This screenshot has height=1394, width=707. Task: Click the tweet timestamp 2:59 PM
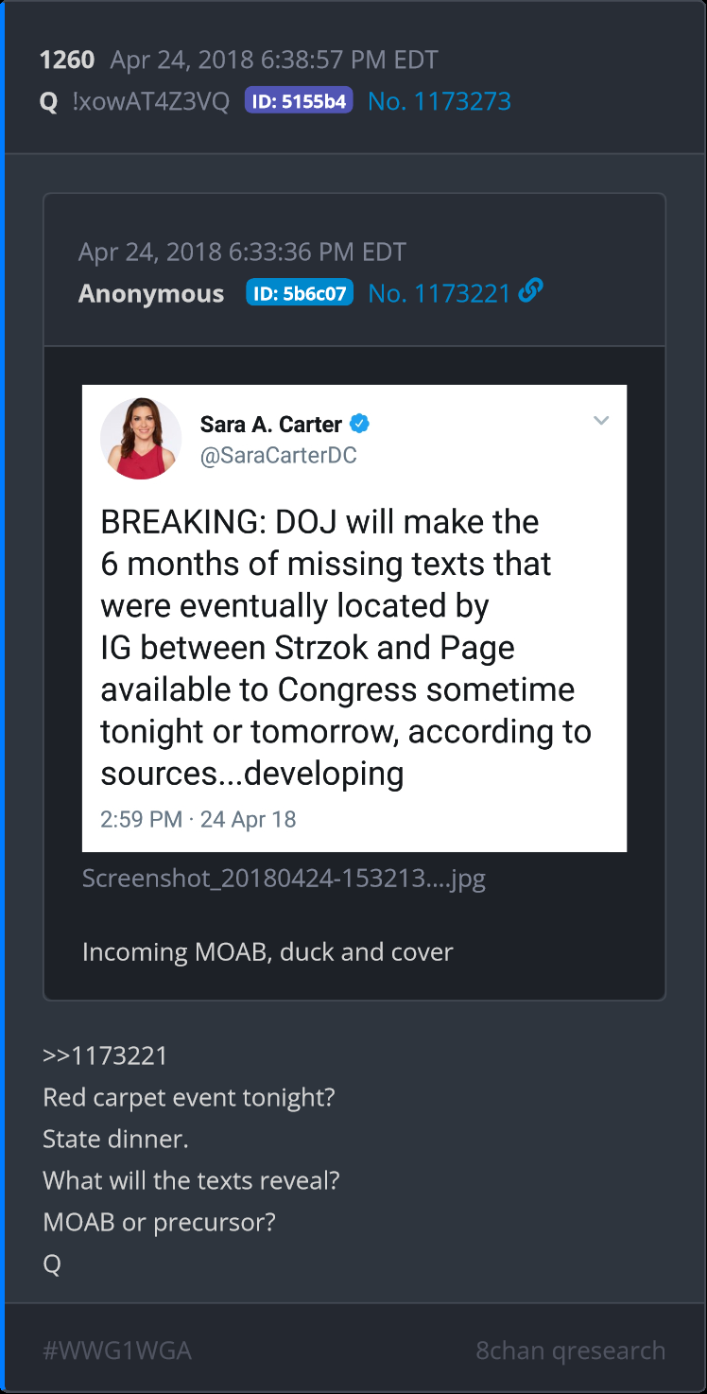[141, 819]
